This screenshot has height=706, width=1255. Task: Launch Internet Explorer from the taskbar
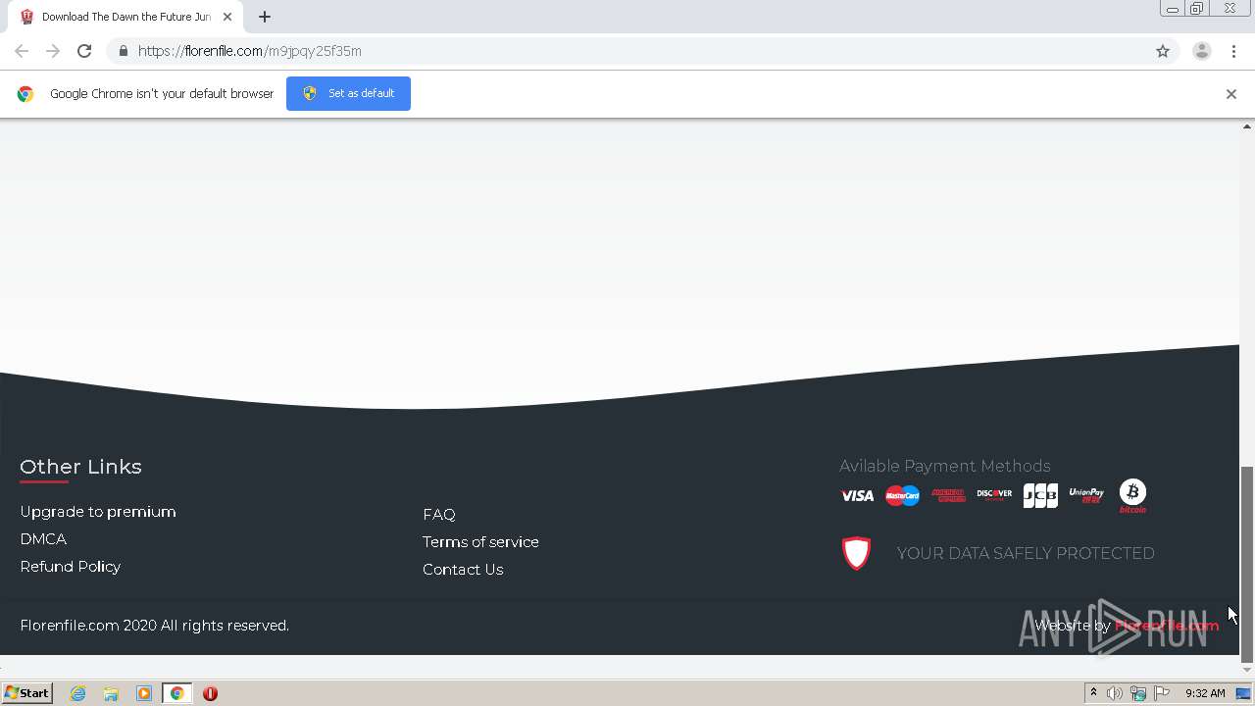click(78, 693)
